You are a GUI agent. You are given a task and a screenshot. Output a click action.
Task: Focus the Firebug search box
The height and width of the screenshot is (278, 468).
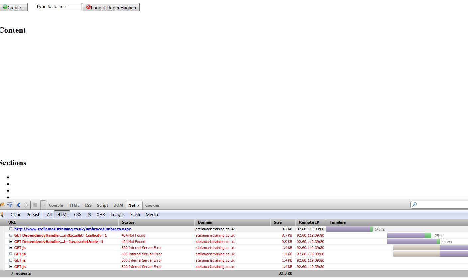[439, 205]
